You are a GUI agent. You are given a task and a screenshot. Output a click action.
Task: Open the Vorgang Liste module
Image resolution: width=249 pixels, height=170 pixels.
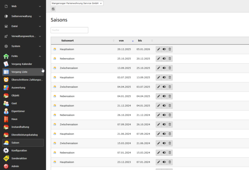point(23,72)
